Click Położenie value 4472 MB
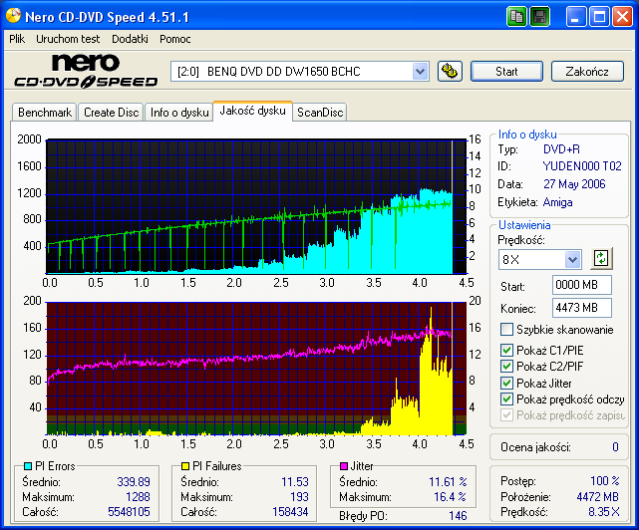The height and width of the screenshot is (530, 639). (597, 497)
